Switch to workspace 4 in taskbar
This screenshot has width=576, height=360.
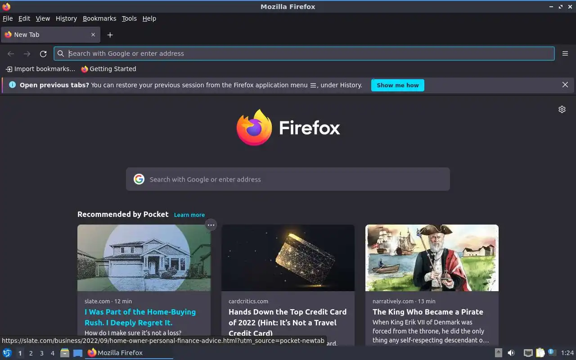tap(53, 353)
